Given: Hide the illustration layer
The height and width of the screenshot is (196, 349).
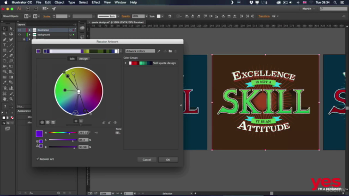Looking at the screenshot, I should tap(20, 30).
